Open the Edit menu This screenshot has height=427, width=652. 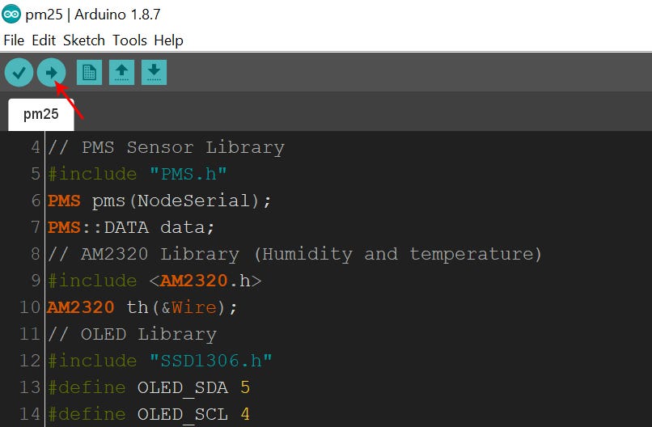point(44,40)
